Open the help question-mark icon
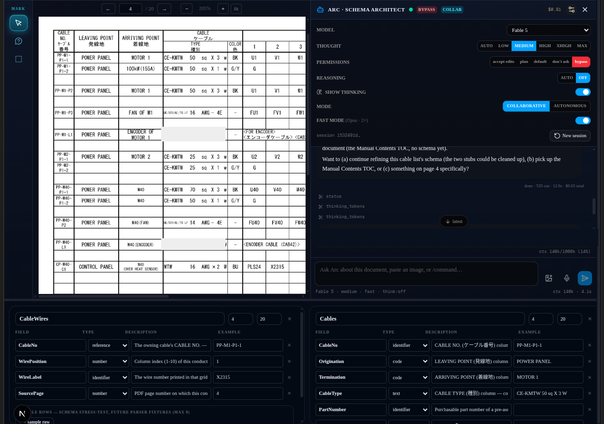 [19, 41]
